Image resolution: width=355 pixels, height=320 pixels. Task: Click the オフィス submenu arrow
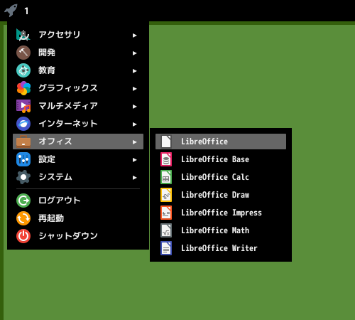point(134,142)
